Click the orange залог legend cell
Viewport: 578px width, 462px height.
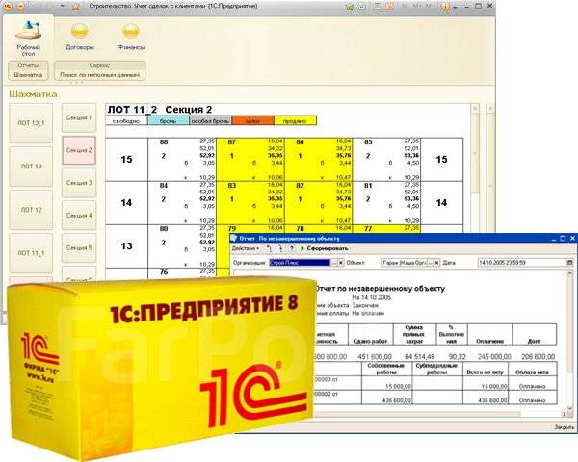tap(252, 121)
